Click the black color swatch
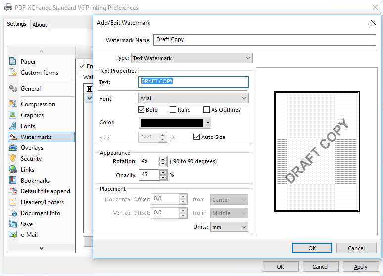 click(172, 123)
